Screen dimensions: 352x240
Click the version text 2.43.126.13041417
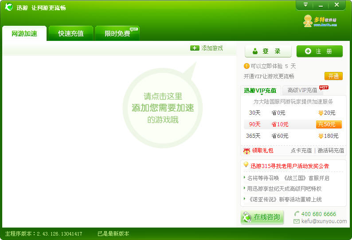(x=59, y=234)
